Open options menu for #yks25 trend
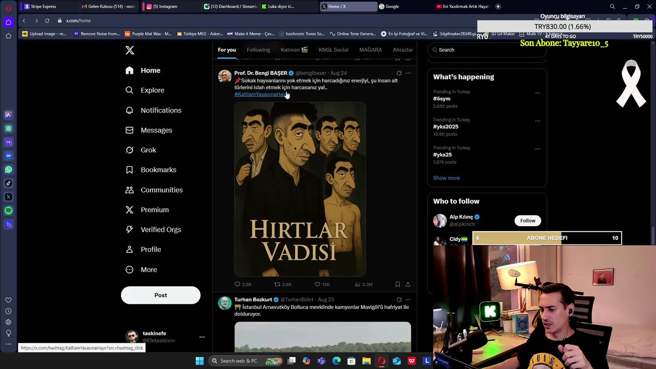This screenshot has height=369, width=656. 538,149
